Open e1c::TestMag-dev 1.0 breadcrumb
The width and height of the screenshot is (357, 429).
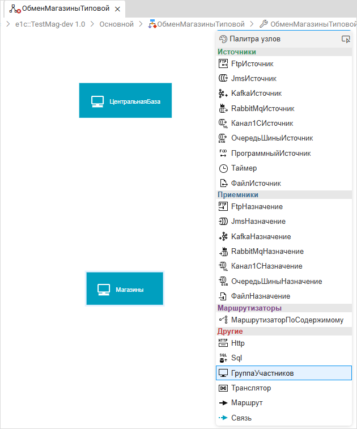50,24
